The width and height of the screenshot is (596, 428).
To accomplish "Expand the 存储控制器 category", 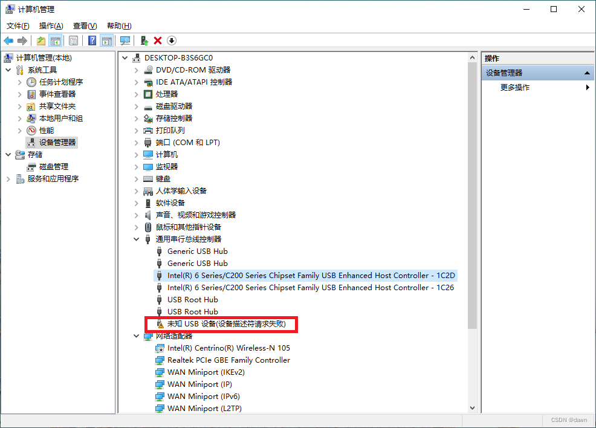I will point(137,118).
